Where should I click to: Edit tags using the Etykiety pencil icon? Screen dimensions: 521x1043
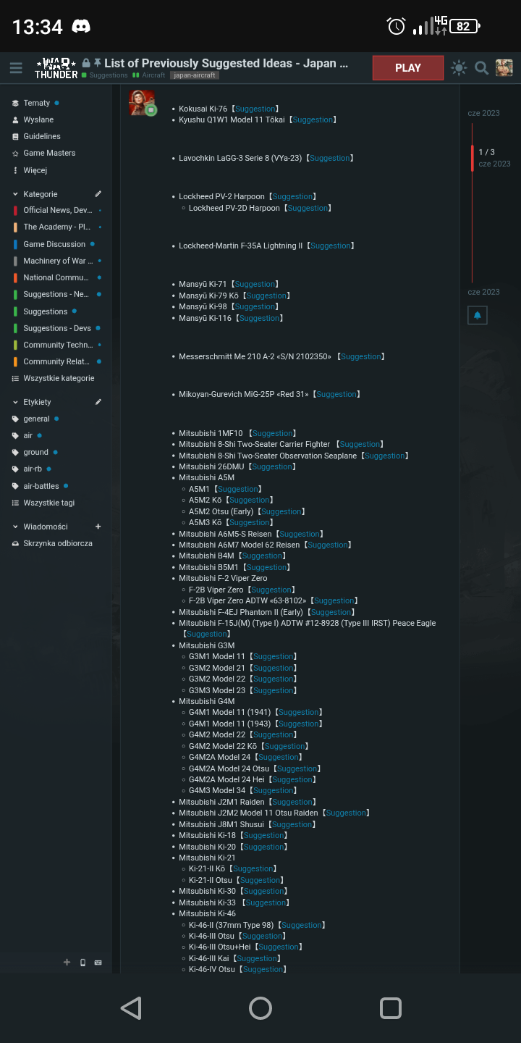(98, 402)
